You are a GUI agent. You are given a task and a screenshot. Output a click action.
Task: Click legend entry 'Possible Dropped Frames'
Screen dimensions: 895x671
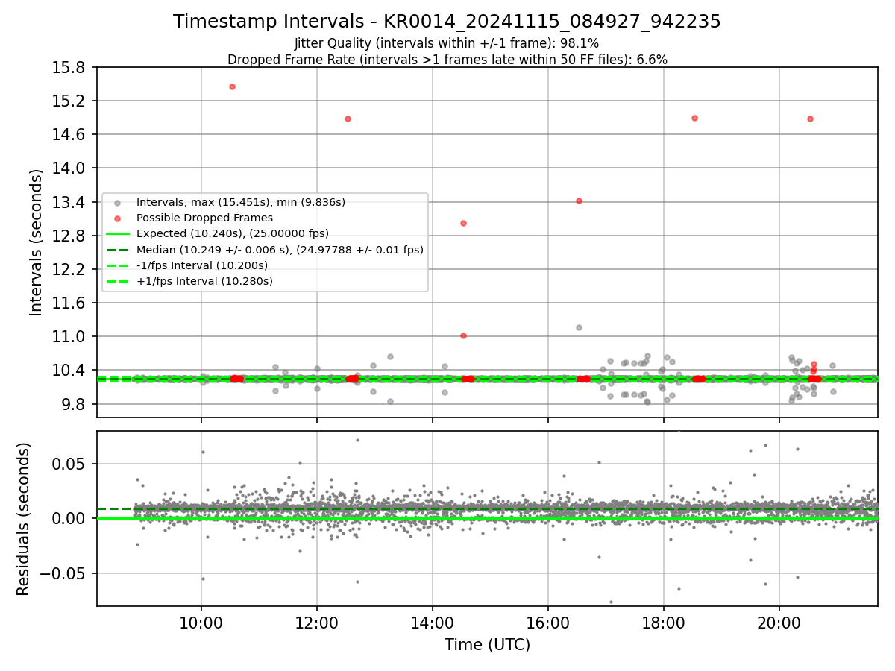pyautogui.click(x=204, y=218)
